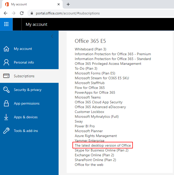This screenshot has height=175, width=174.
Task: Click the card icon for Subscriptions
Action: (6, 76)
